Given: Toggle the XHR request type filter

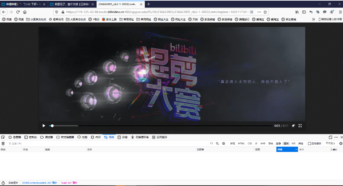Looking at the screenshot, I should tap(263, 144).
